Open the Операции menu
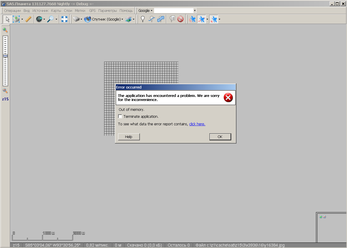The height and width of the screenshot is (248, 347). coord(12,10)
